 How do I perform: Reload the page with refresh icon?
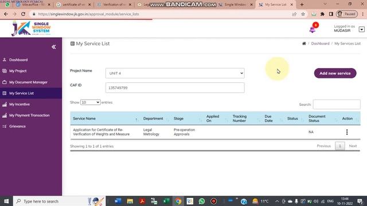pos(23,14)
